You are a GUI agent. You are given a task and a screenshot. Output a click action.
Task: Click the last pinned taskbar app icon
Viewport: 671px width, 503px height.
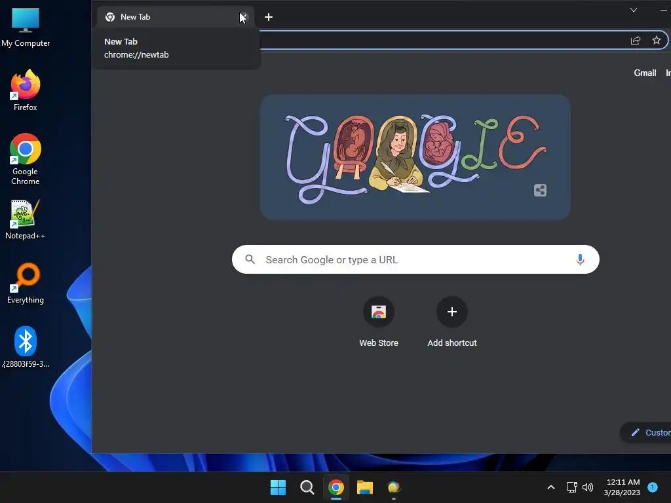pyautogui.click(x=394, y=487)
